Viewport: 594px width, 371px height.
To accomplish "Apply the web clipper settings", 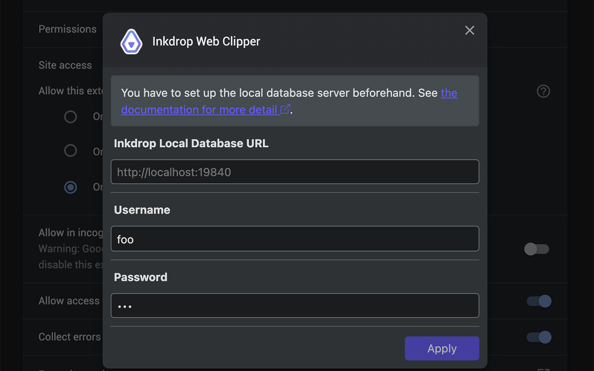I will pyautogui.click(x=442, y=348).
